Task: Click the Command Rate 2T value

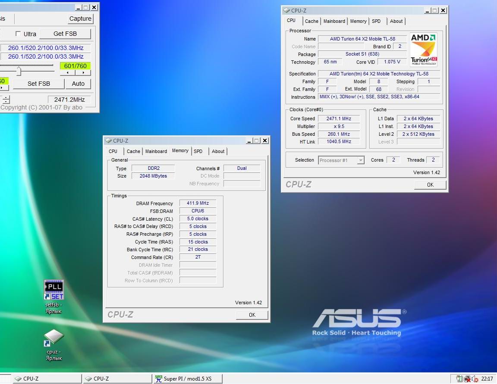Action: [x=198, y=257]
